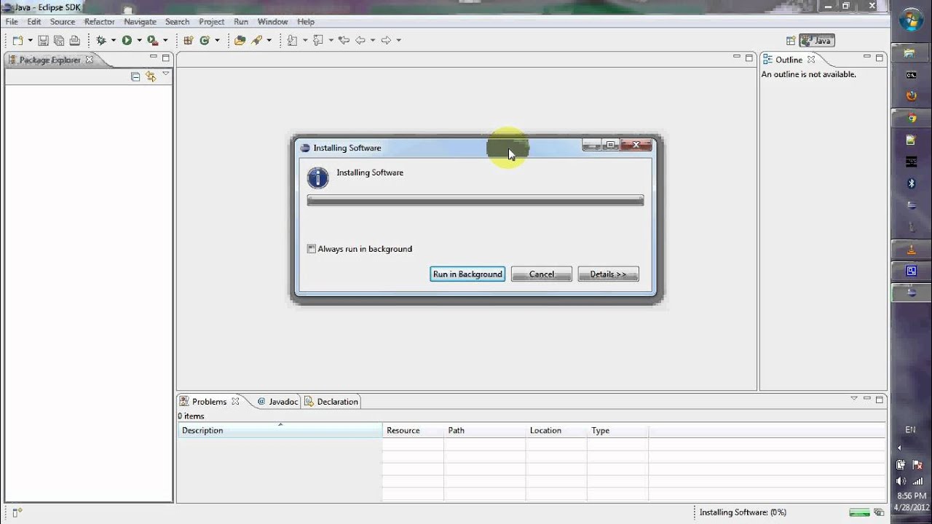Click the New Java Package icon

click(188, 41)
